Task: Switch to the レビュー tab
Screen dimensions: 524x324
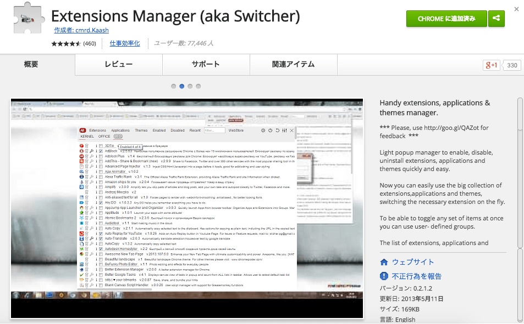Action: click(119, 64)
